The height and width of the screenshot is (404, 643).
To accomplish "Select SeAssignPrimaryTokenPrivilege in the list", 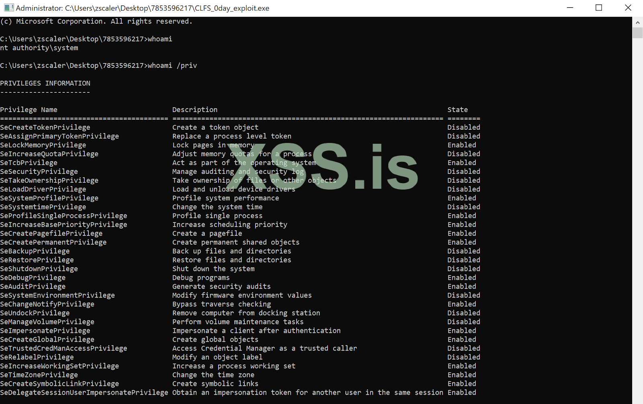I will pos(59,136).
